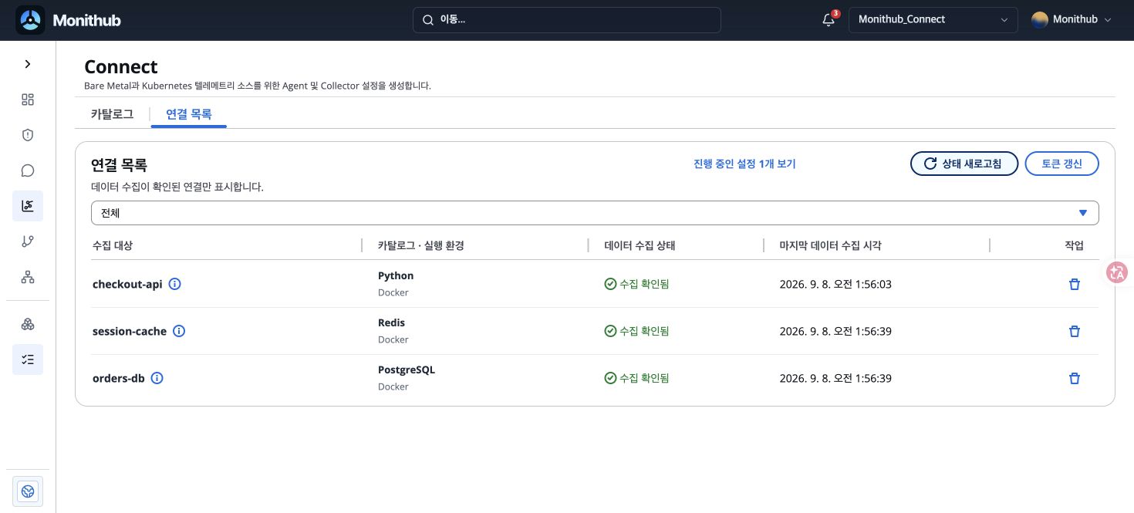Click the checkout-api row name
The width and height of the screenshot is (1134, 513).
click(x=127, y=284)
